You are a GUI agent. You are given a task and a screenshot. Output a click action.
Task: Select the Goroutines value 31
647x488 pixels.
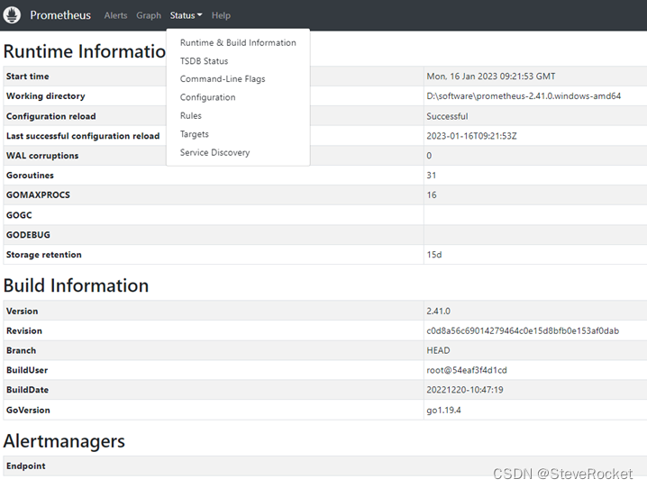click(432, 176)
